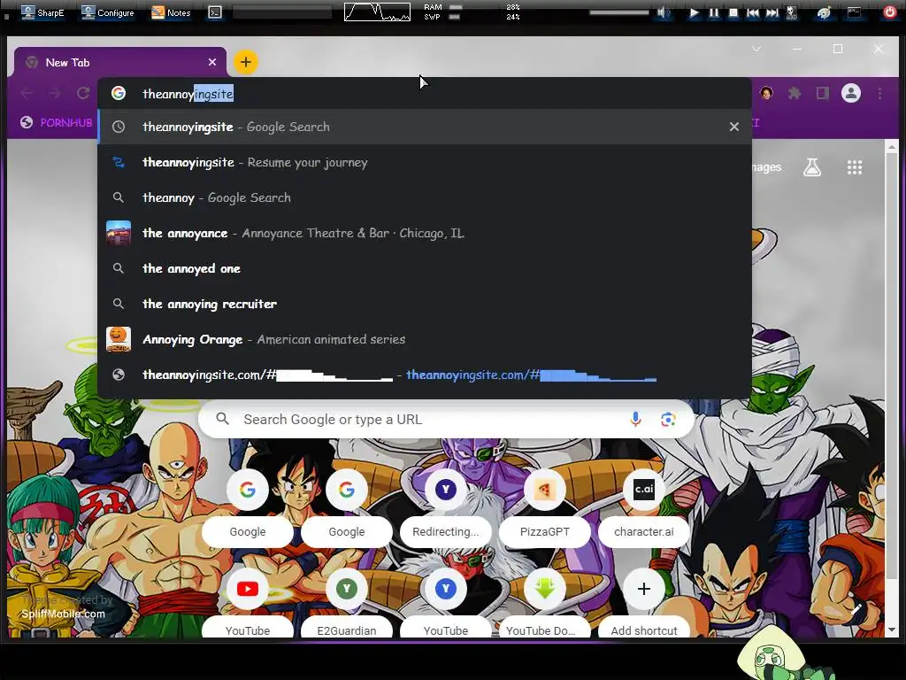Open the PizzaGPT shortcut
Image resolution: width=906 pixels, height=680 pixels.
(x=544, y=508)
